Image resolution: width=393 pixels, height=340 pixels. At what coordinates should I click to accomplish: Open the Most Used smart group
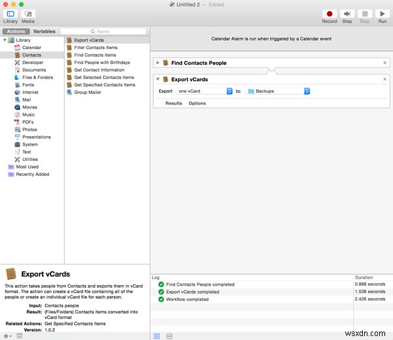coord(28,167)
